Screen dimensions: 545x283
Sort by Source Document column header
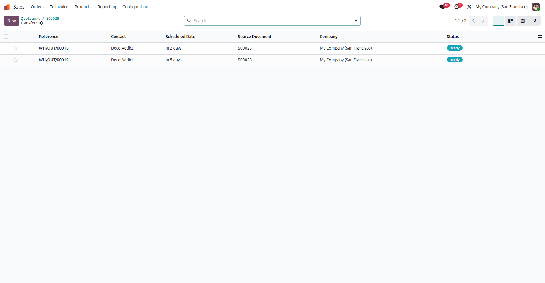[255, 37]
